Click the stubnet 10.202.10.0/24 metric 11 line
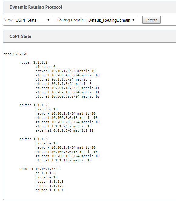 pos(67,92)
